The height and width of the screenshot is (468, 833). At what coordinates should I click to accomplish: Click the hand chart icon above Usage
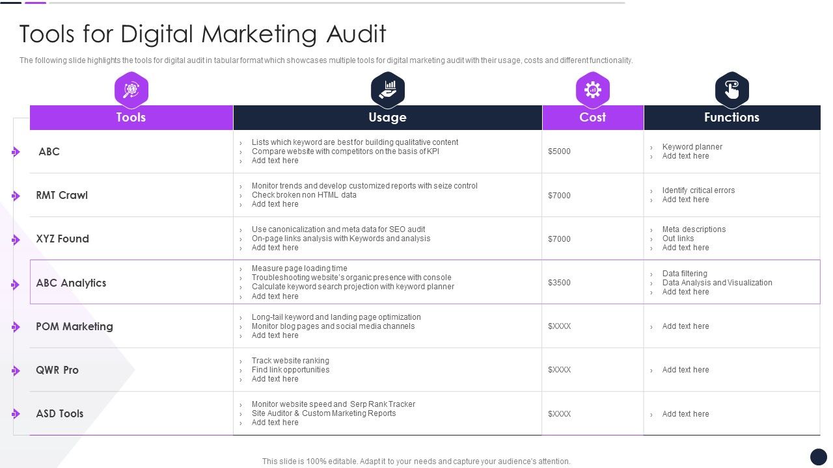pos(388,90)
